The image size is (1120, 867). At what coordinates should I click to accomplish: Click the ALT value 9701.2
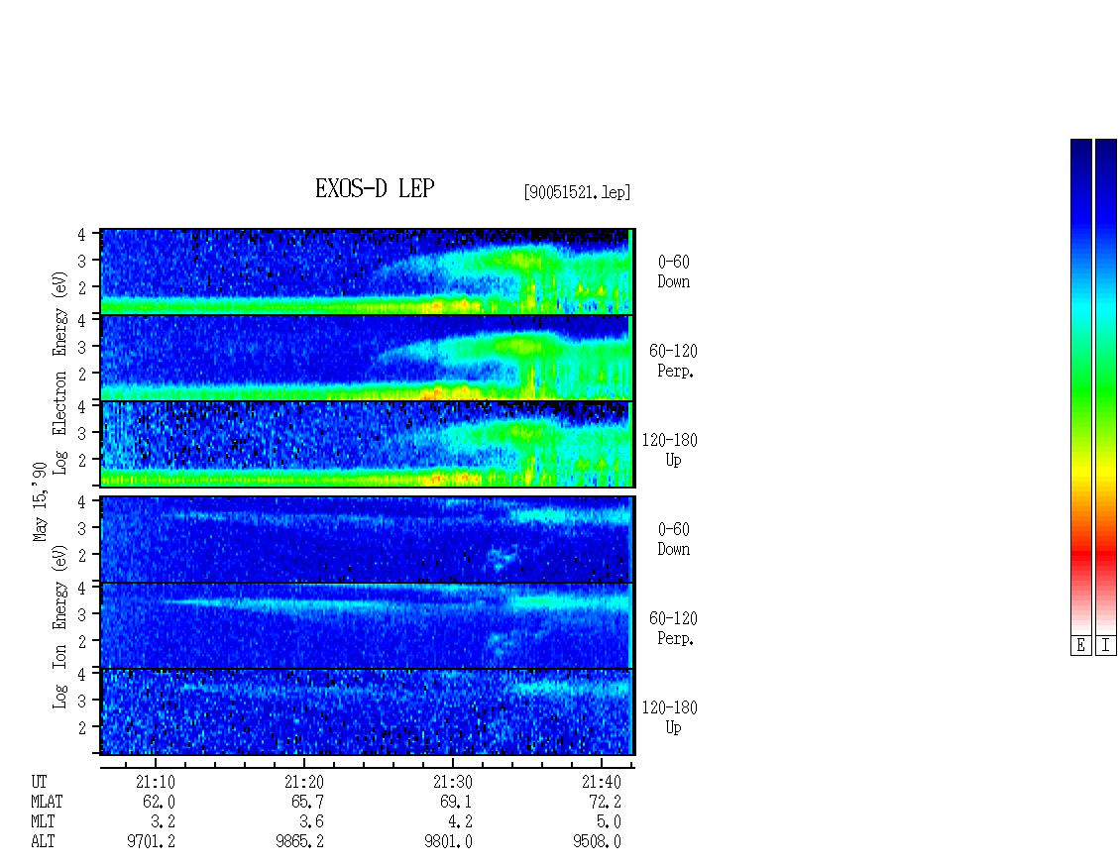152,842
